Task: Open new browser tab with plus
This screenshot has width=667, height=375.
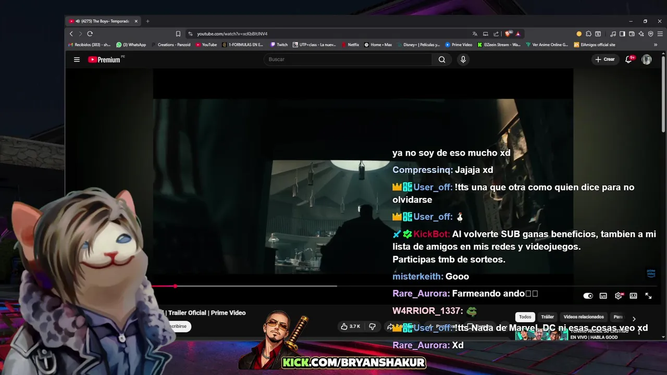Action: [x=147, y=21]
